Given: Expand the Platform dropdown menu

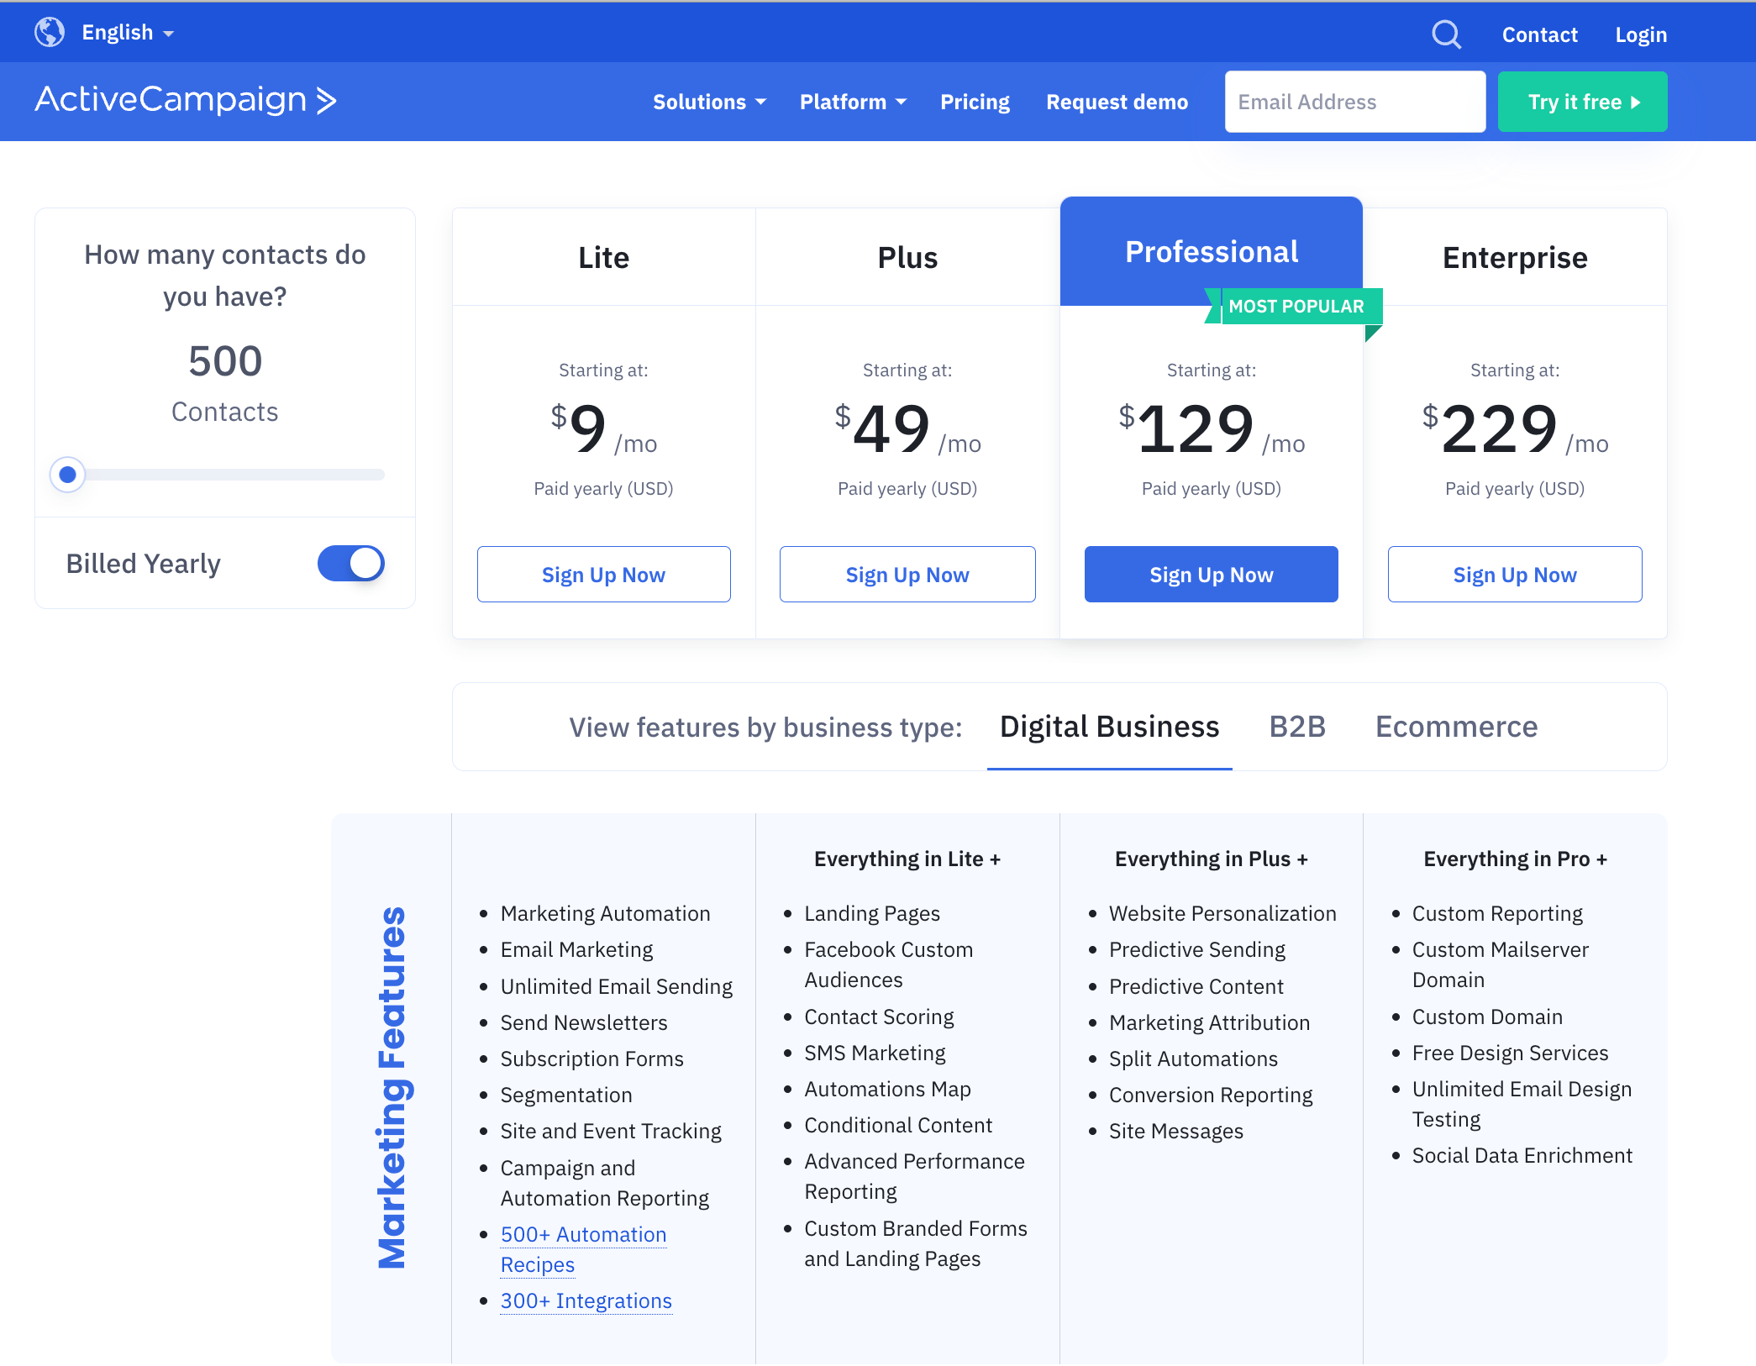Looking at the screenshot, I should 853,102.
